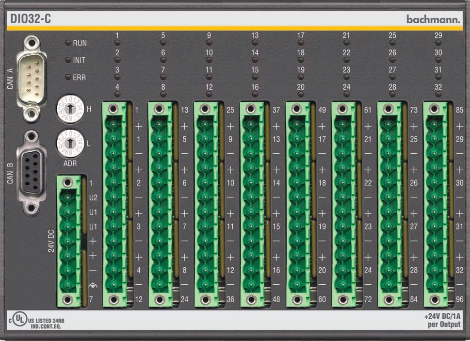The height and width of the screenshot is (341, 470).
Task: Select terminal block with pins 1 to 12
Action: coord(114,204)
